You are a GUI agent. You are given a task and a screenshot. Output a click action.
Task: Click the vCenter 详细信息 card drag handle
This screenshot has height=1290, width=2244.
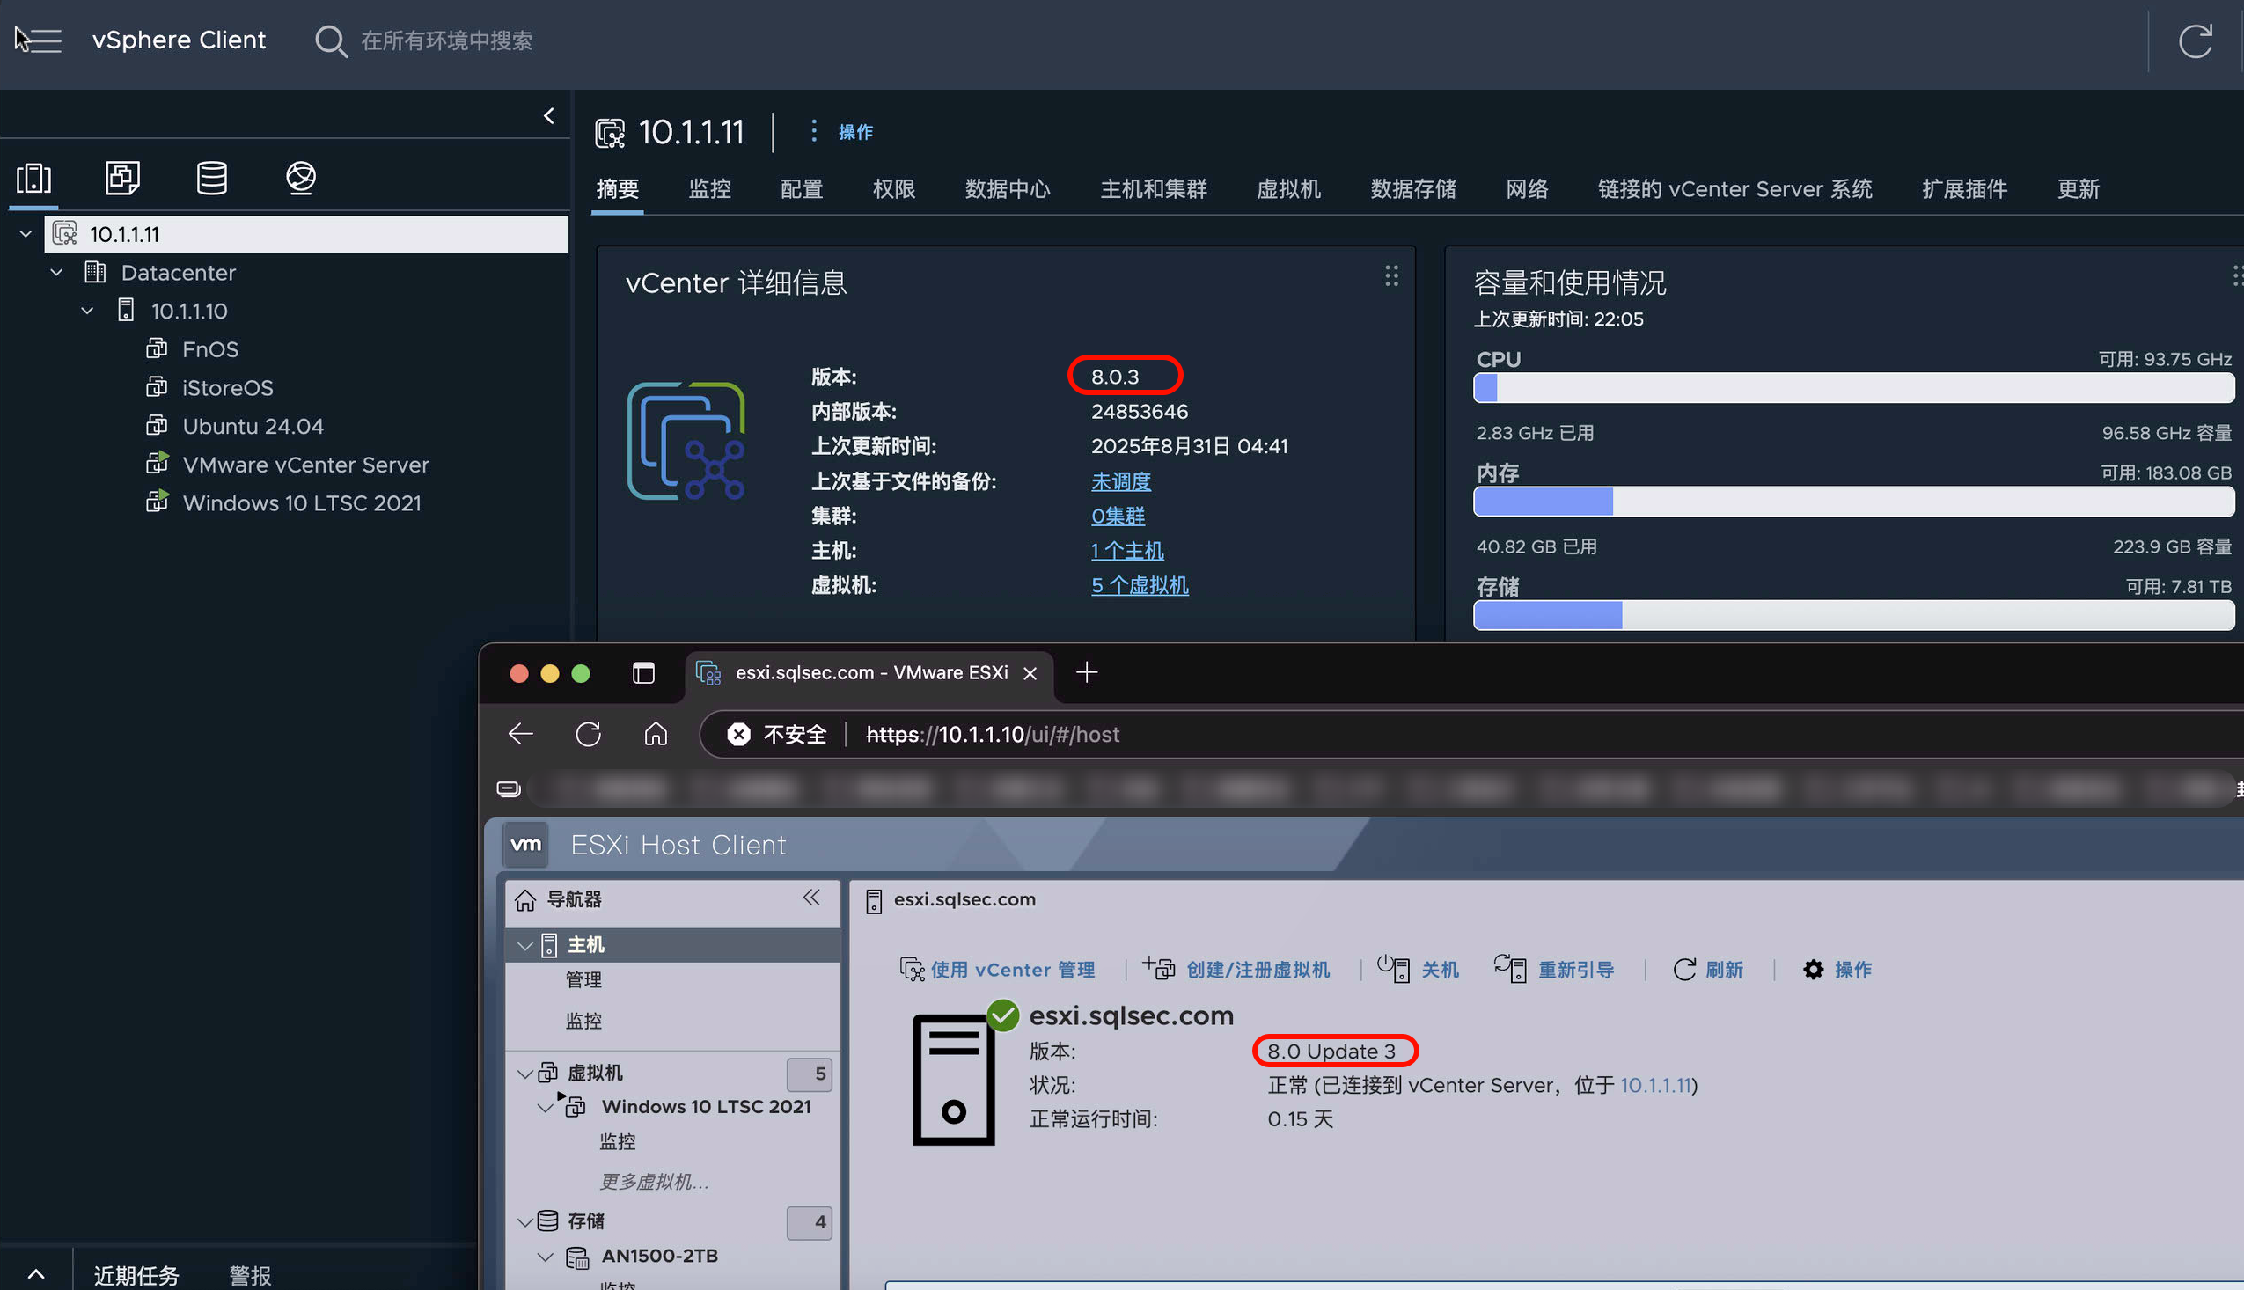tap(1391, 275)
